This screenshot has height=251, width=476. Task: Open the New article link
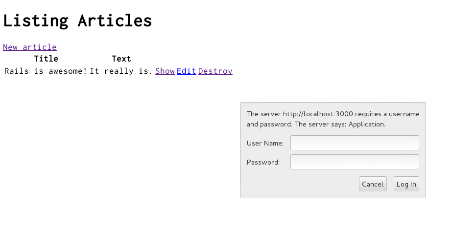click(30, 47)
